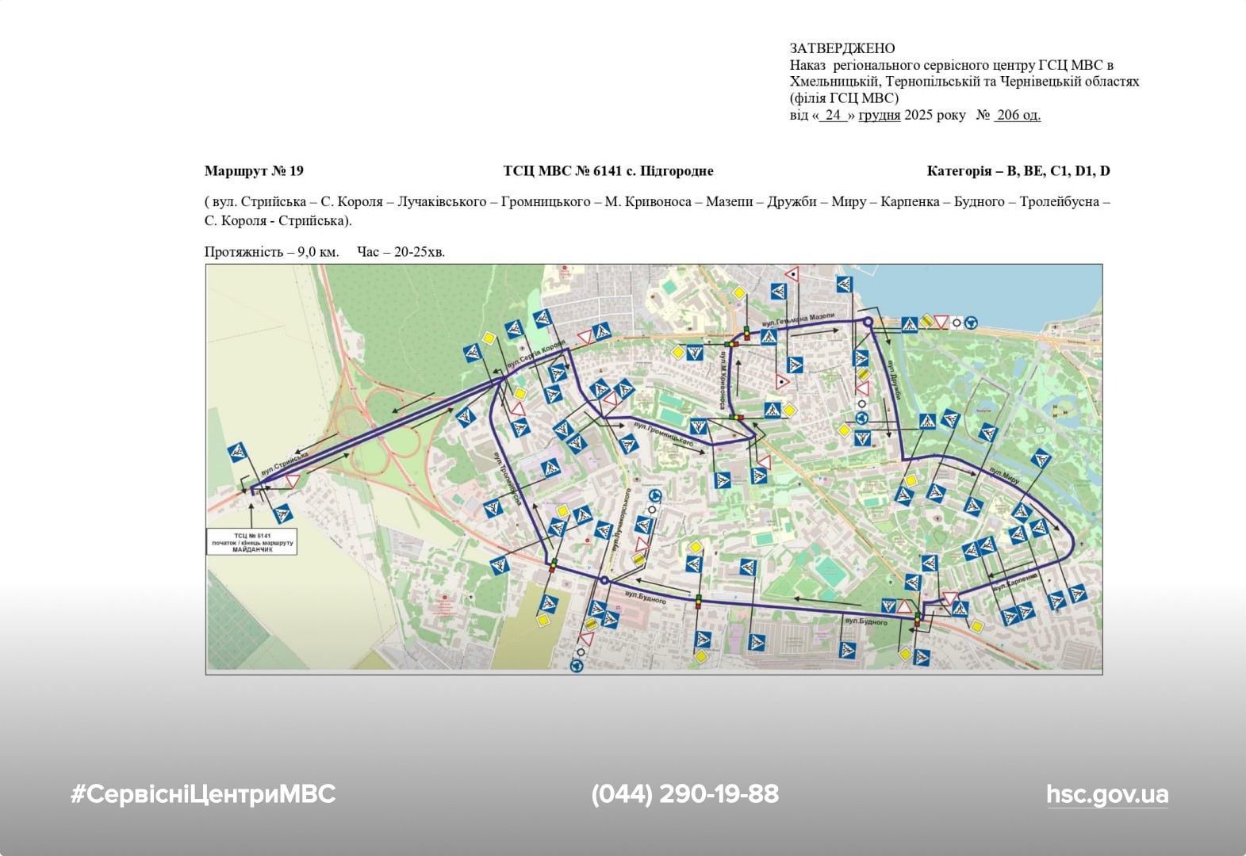Select the roundabout sign next to the lake
Viewport: 1246px width, 856px height.
(971, 323)
